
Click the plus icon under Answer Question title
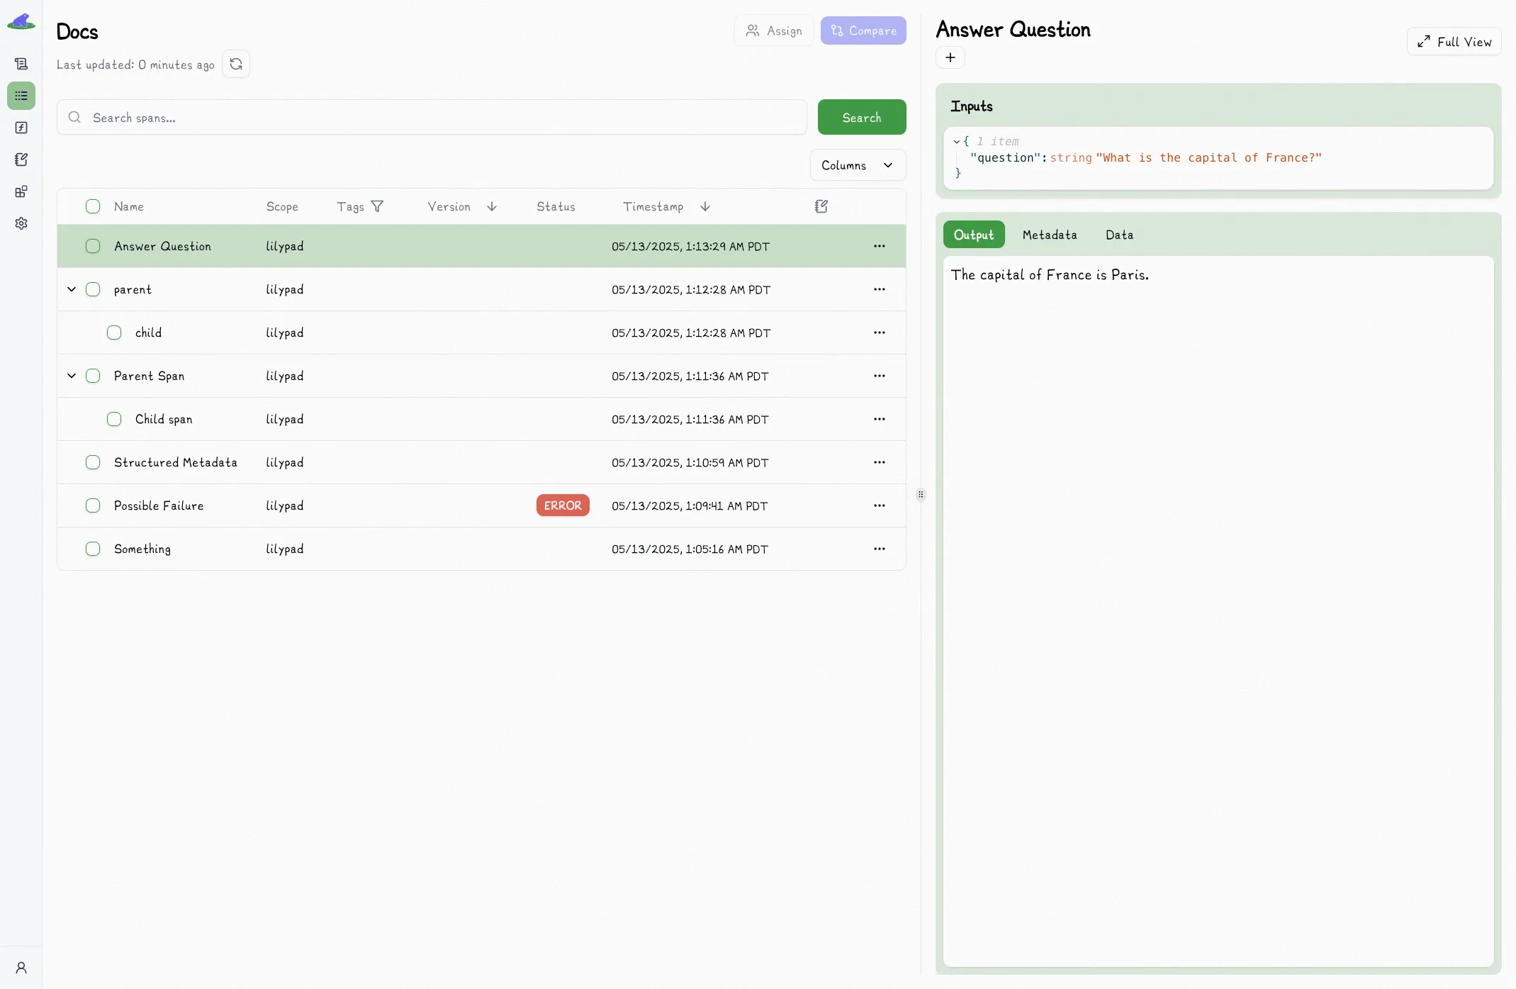point(950,57)
